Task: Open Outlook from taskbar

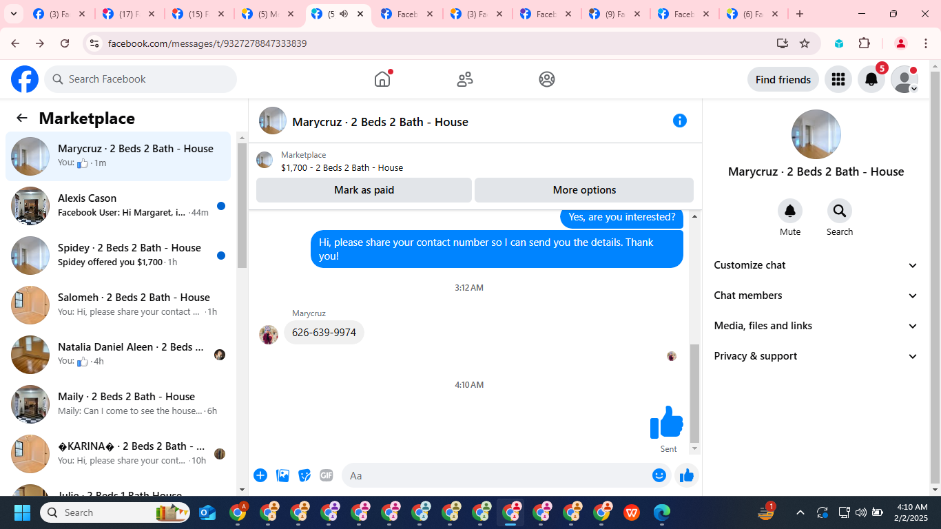Action: [207, 512]
